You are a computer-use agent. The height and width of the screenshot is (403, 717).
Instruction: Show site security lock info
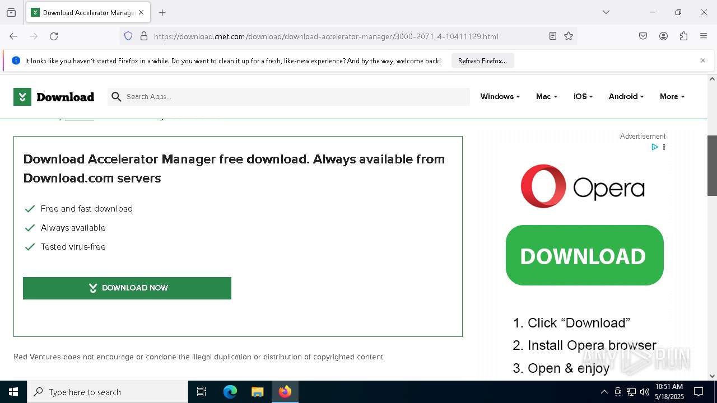(x=144, y=36)
